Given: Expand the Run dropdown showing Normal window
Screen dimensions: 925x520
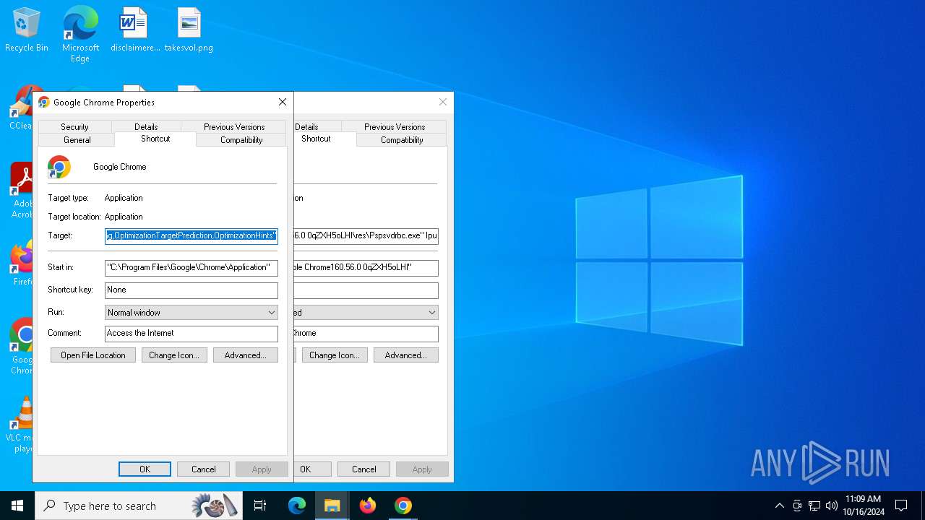Looking at the screenshot, I should pyautogui.click(x=192, y=313).
